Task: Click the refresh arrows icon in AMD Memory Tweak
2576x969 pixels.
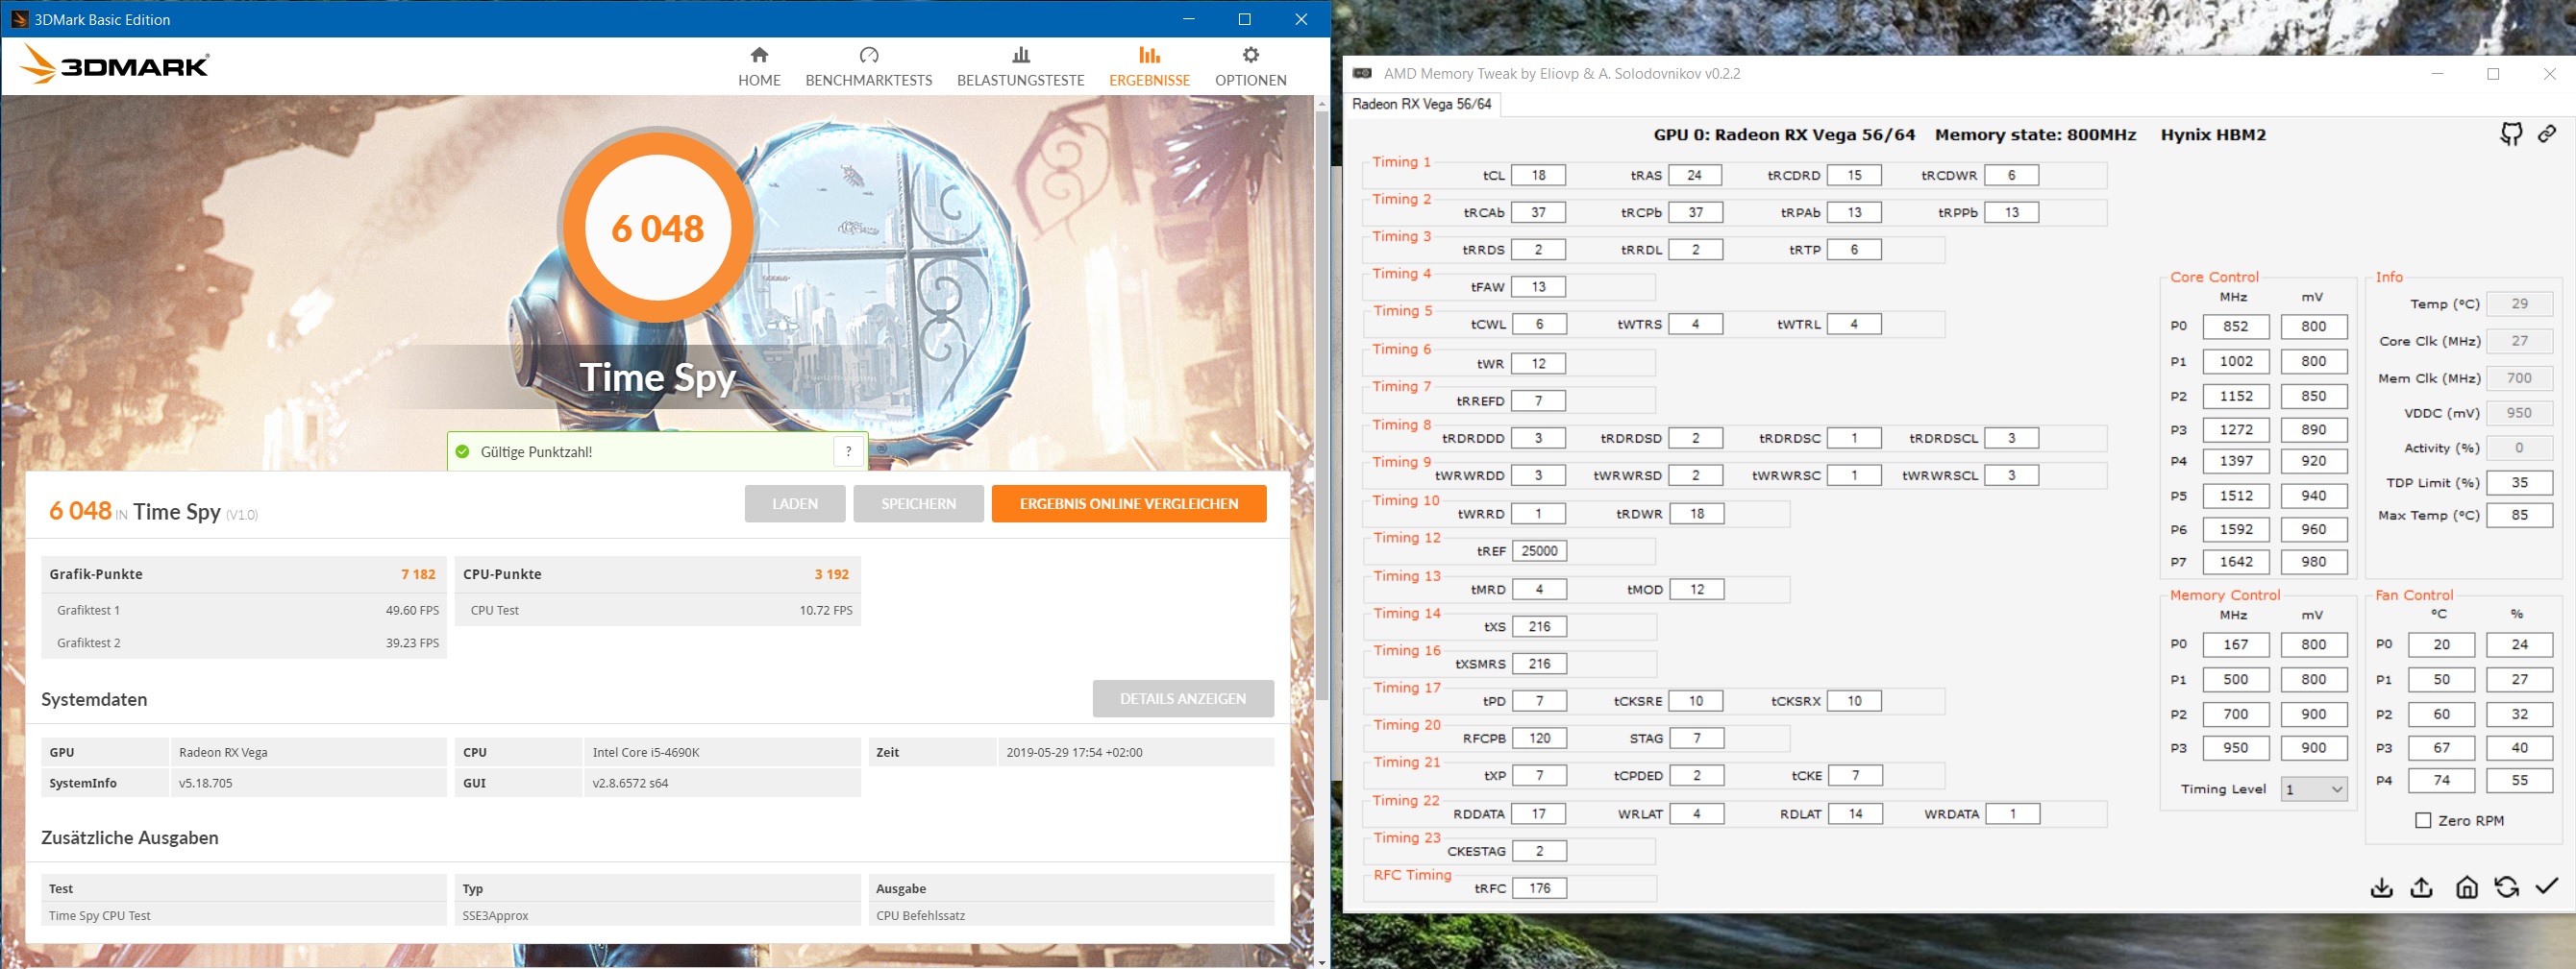Action: pyautogui.click(x=2506, y=887)
